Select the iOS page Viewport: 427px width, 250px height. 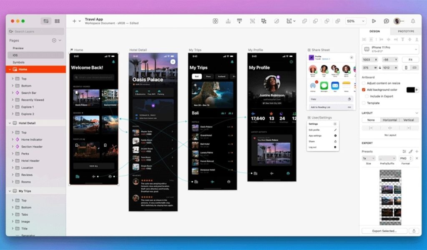pyautogui.click(x=36, y=55)
